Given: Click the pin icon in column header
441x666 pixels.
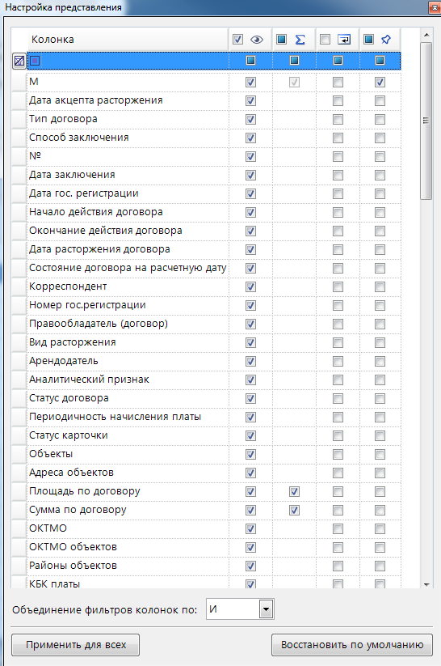Looking at the screenshot, I should [386, 40].
